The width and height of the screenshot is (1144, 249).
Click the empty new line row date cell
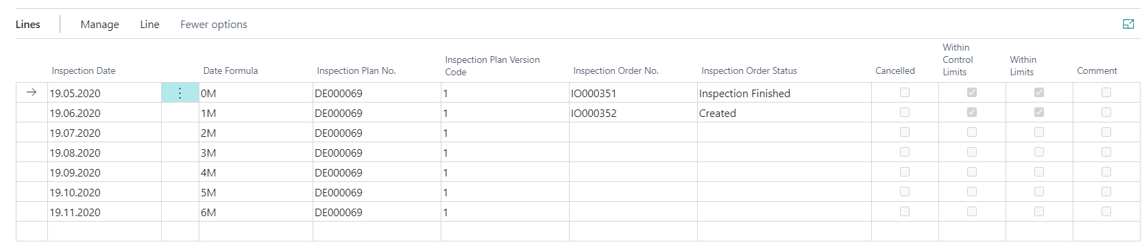coord(104,231)
